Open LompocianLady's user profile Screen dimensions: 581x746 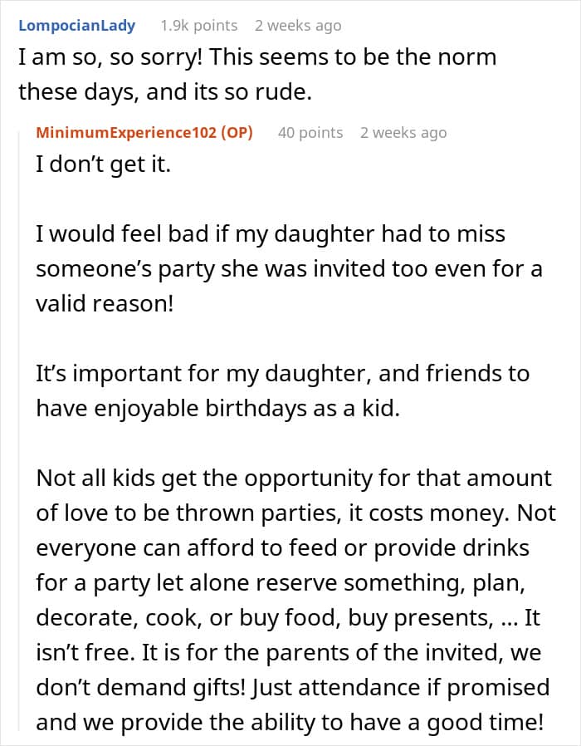pyautogui.click(x=76, y=26)
